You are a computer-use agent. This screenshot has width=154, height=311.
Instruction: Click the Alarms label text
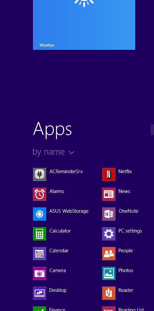pyautogui.click(x=57, y=191)
